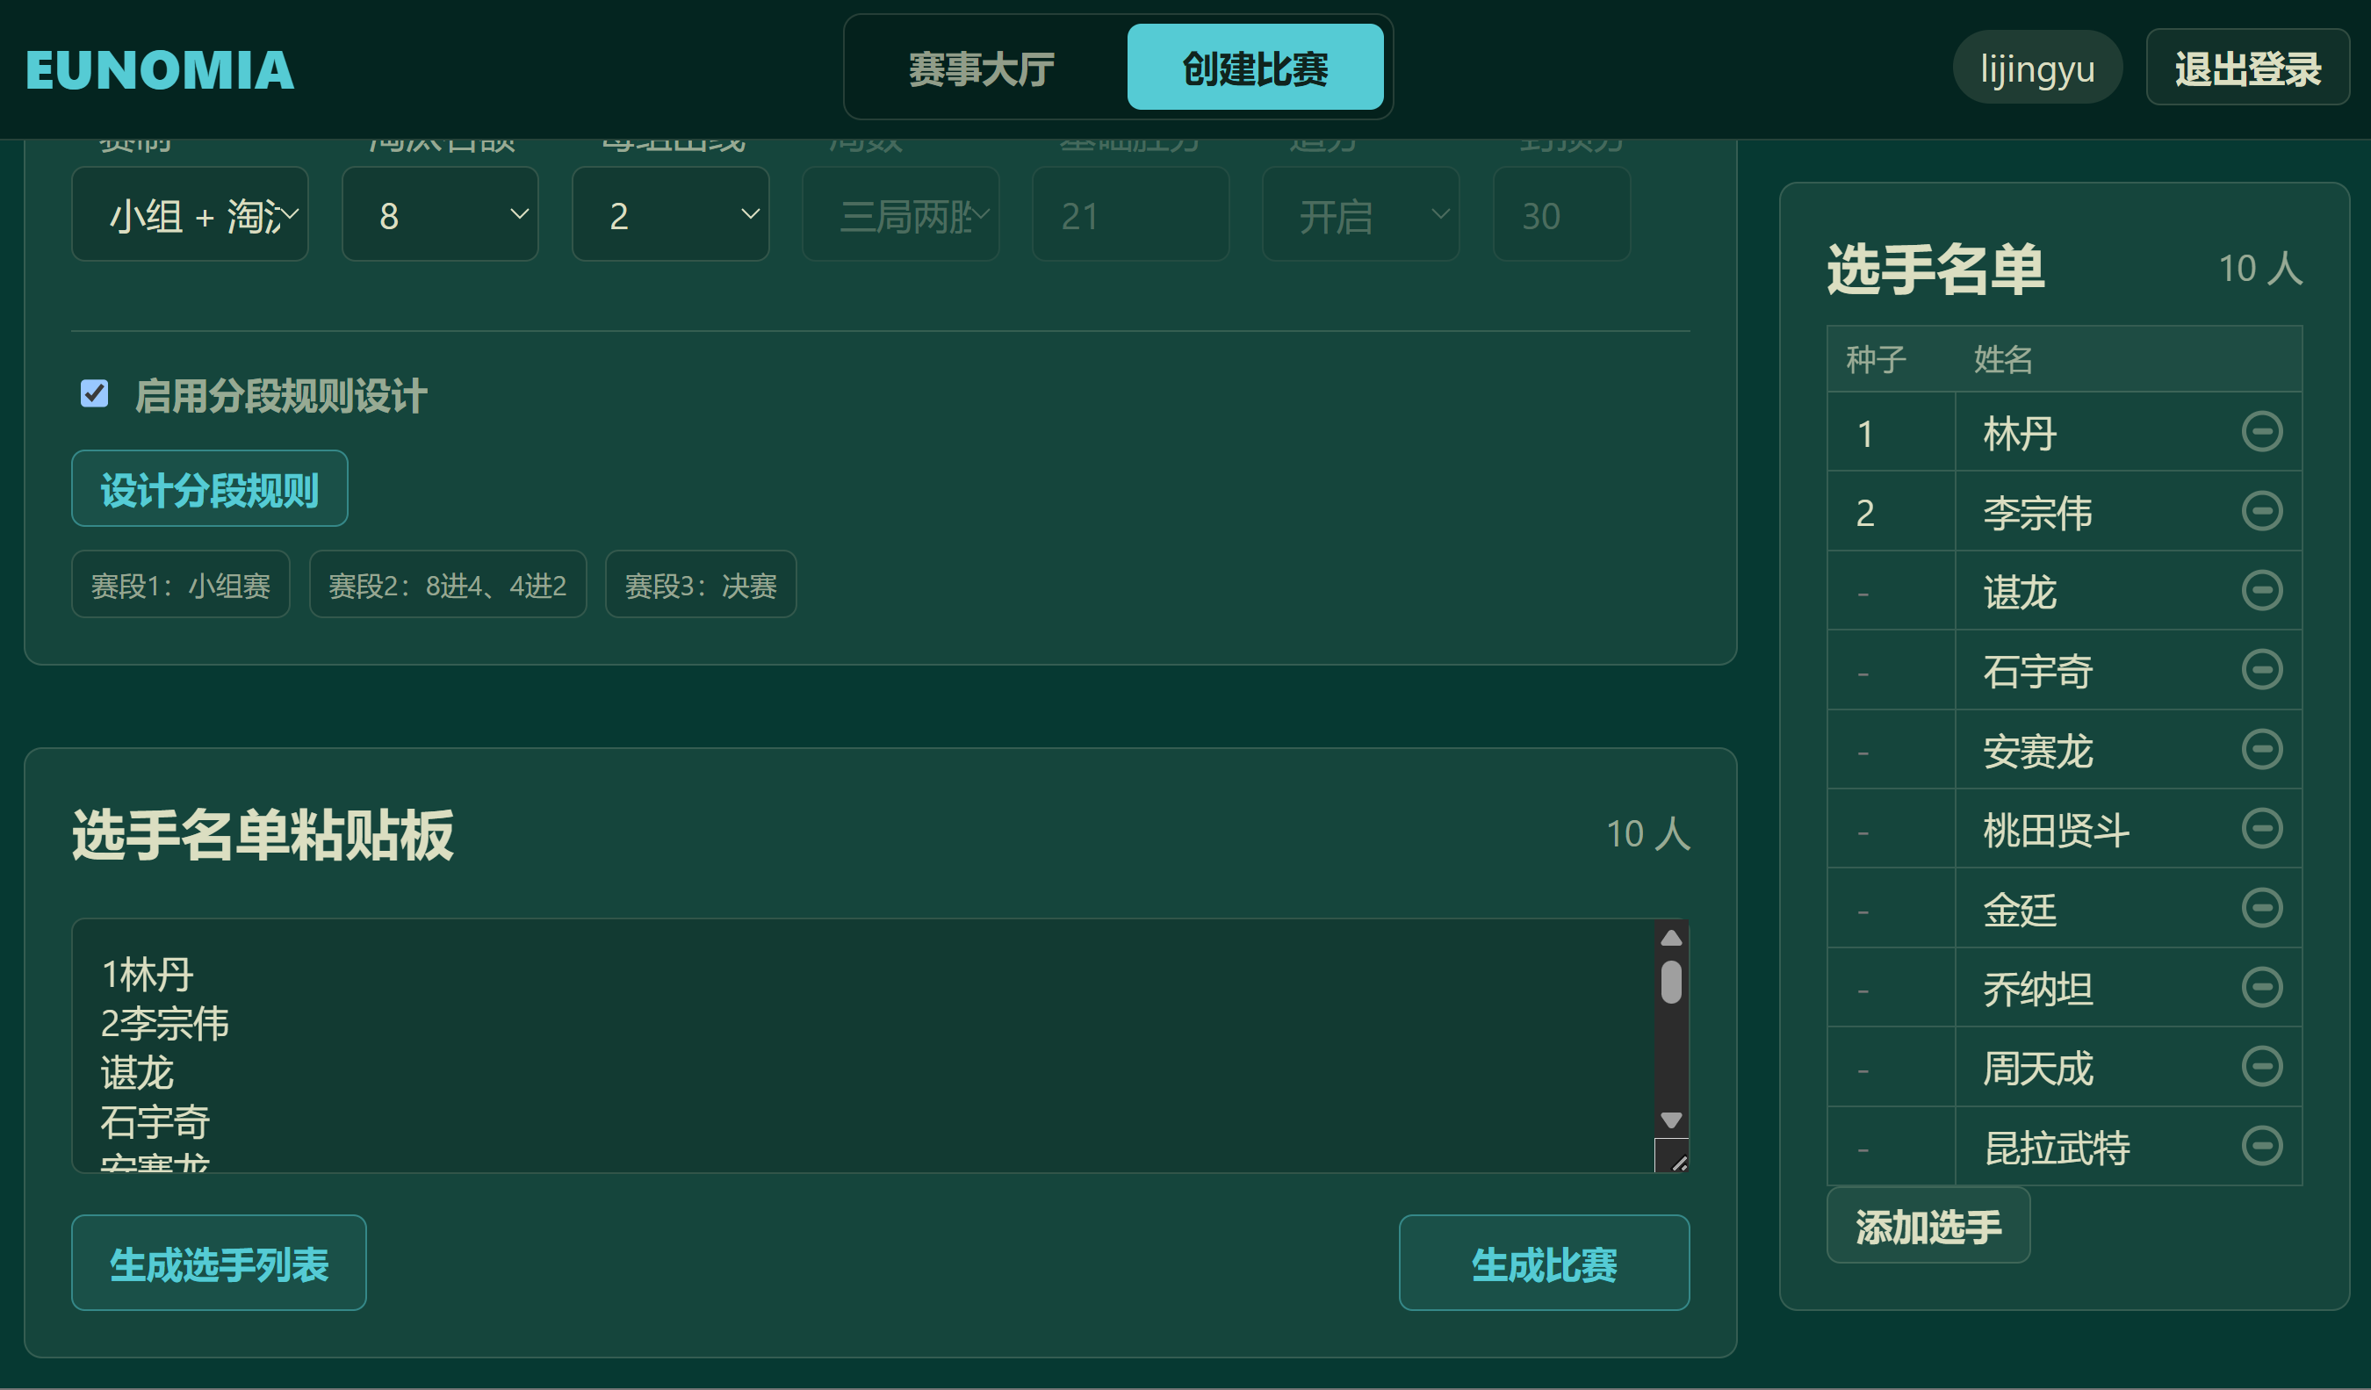
Task: Remove player 昆拉武特 with minus icon
Action: click(x=2262, y=1145)
